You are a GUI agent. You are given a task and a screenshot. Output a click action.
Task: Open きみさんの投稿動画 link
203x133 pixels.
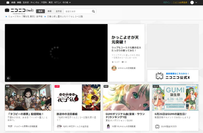[x=127, y=68]
